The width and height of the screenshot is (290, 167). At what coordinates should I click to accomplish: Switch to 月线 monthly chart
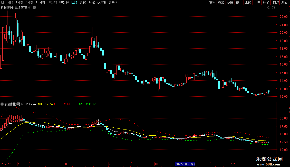click(92, 2)
